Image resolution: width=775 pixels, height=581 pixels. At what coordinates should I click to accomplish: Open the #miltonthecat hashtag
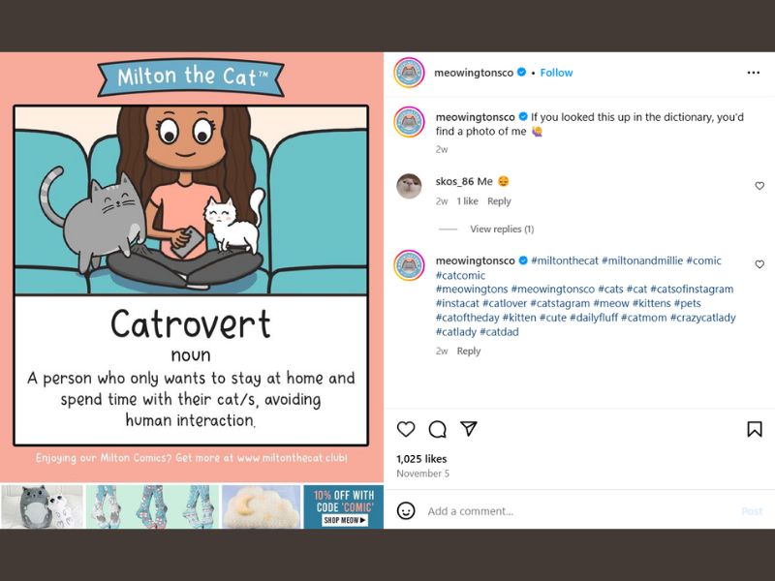(x=565, y=260)
